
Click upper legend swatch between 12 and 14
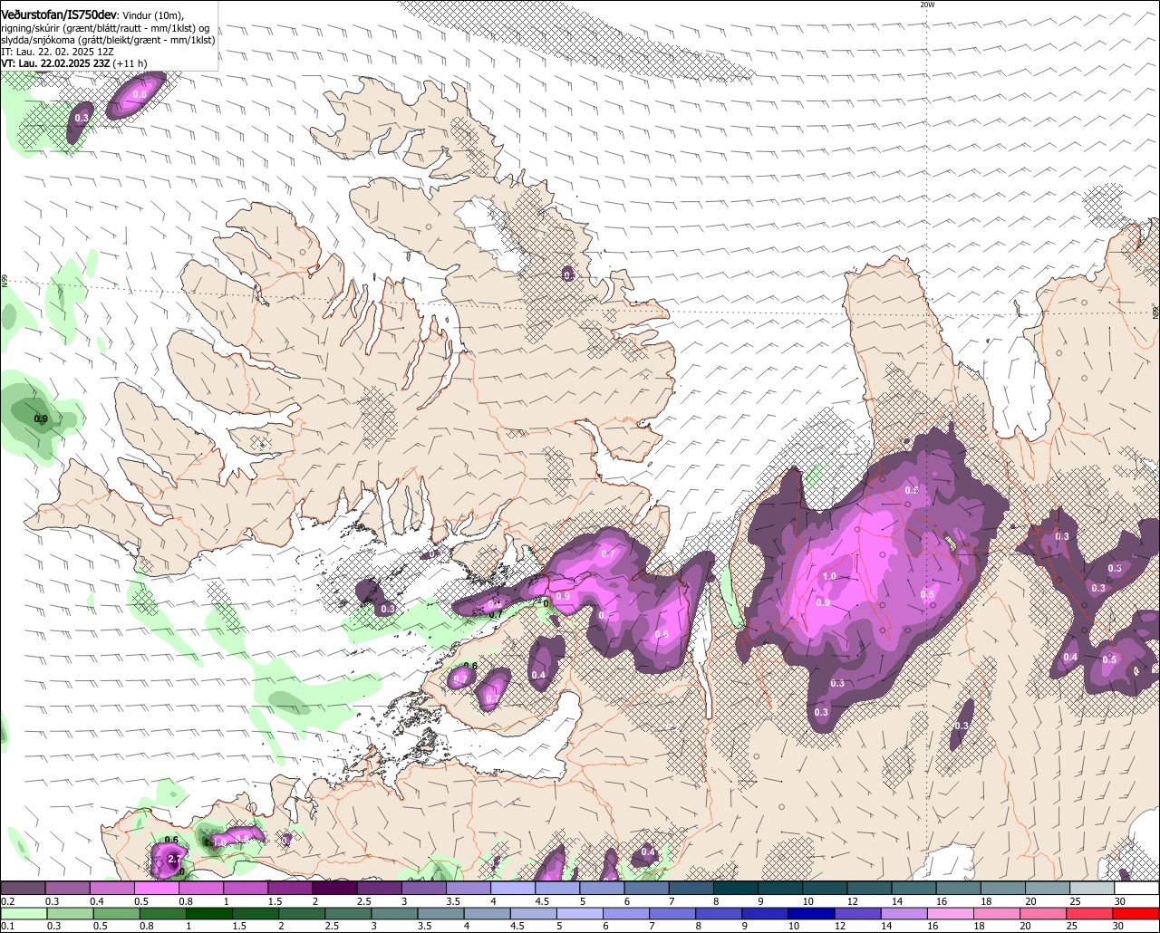tap(870, 889)
